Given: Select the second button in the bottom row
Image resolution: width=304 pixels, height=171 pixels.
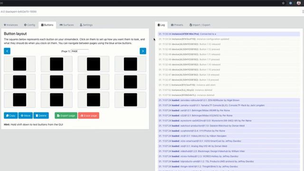Looking at the screenshot, I should tap(57, 100).
